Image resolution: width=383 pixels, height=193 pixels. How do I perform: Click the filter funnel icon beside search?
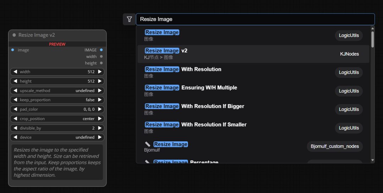129,19
